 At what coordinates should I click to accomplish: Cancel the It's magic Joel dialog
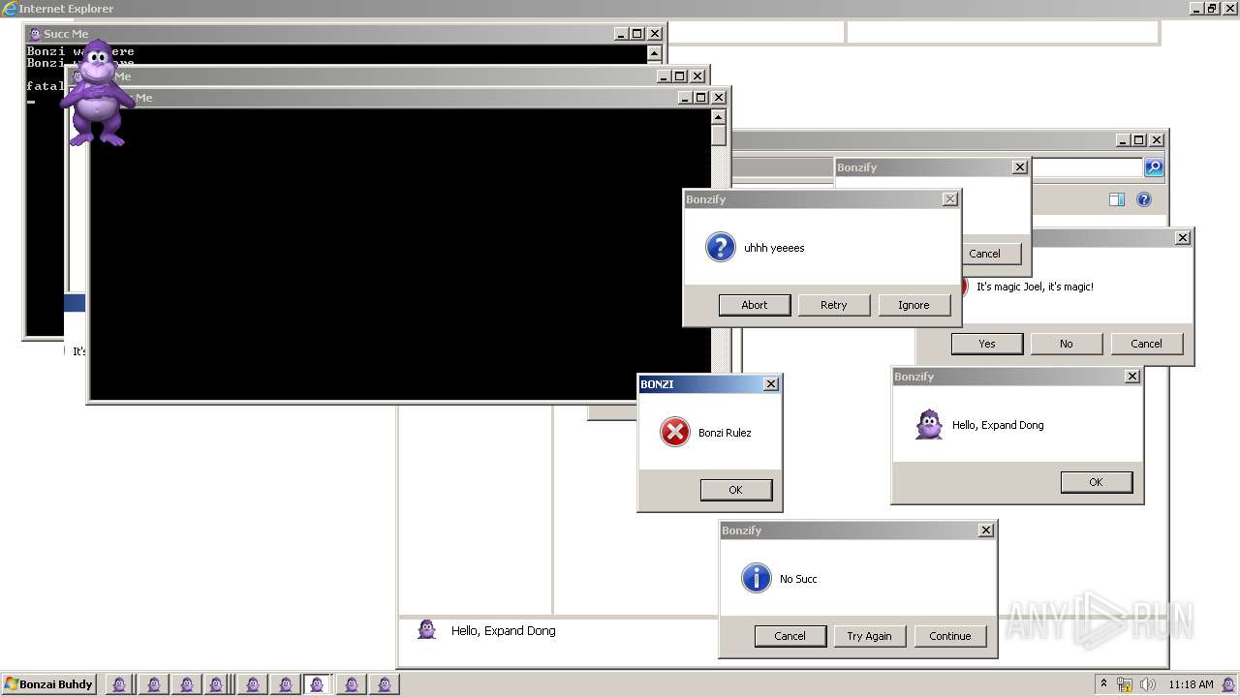[1146, 344]
